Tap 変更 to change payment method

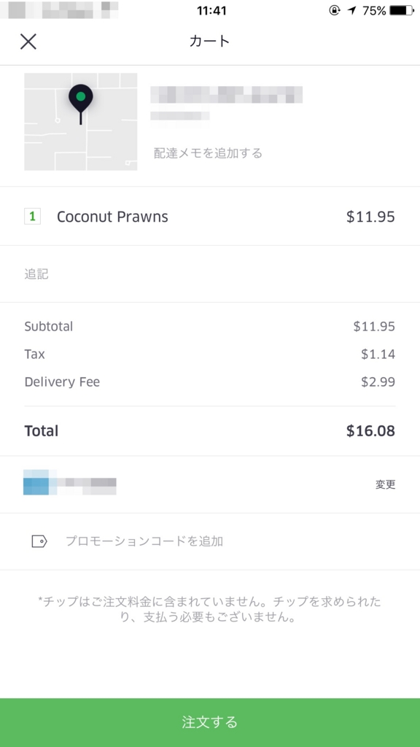point(385,484)
